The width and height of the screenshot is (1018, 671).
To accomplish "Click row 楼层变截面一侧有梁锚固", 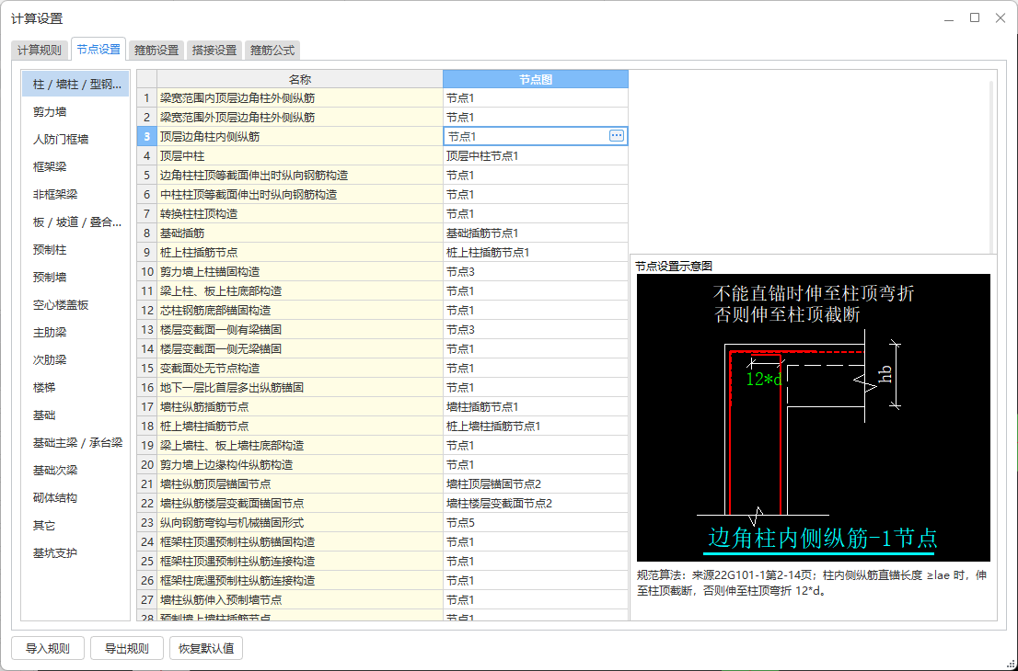I will [382, 329].
